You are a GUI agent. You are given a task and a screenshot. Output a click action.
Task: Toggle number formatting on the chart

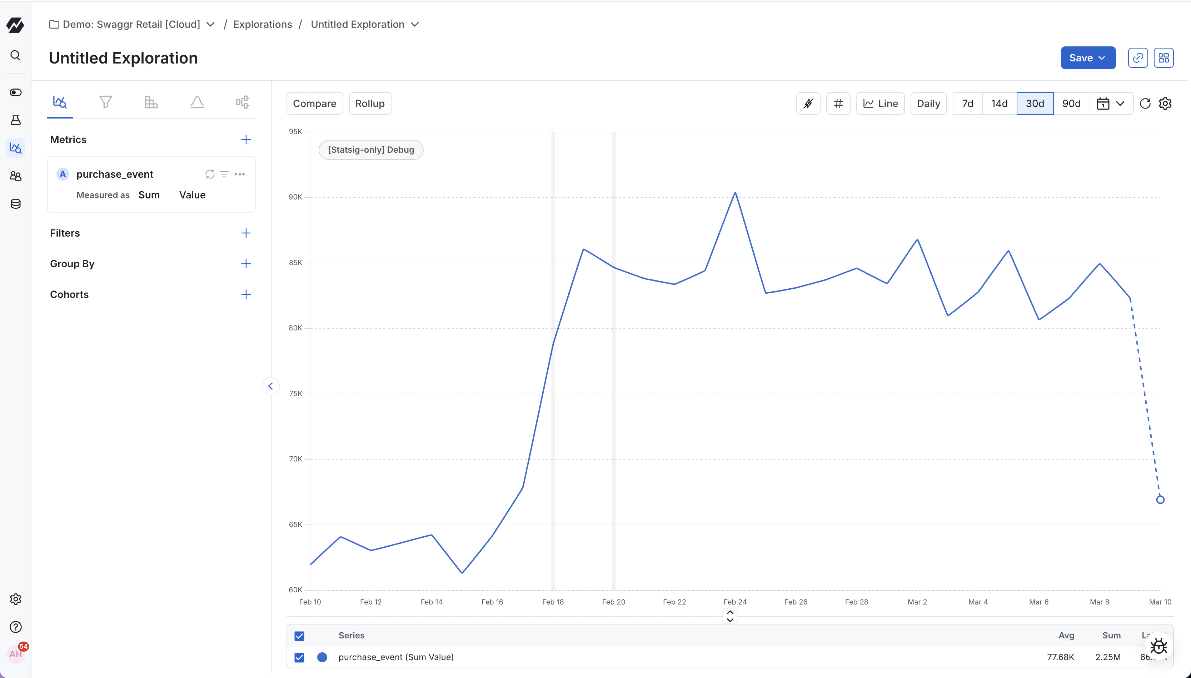pyautogui.click(x=838, y=103)
